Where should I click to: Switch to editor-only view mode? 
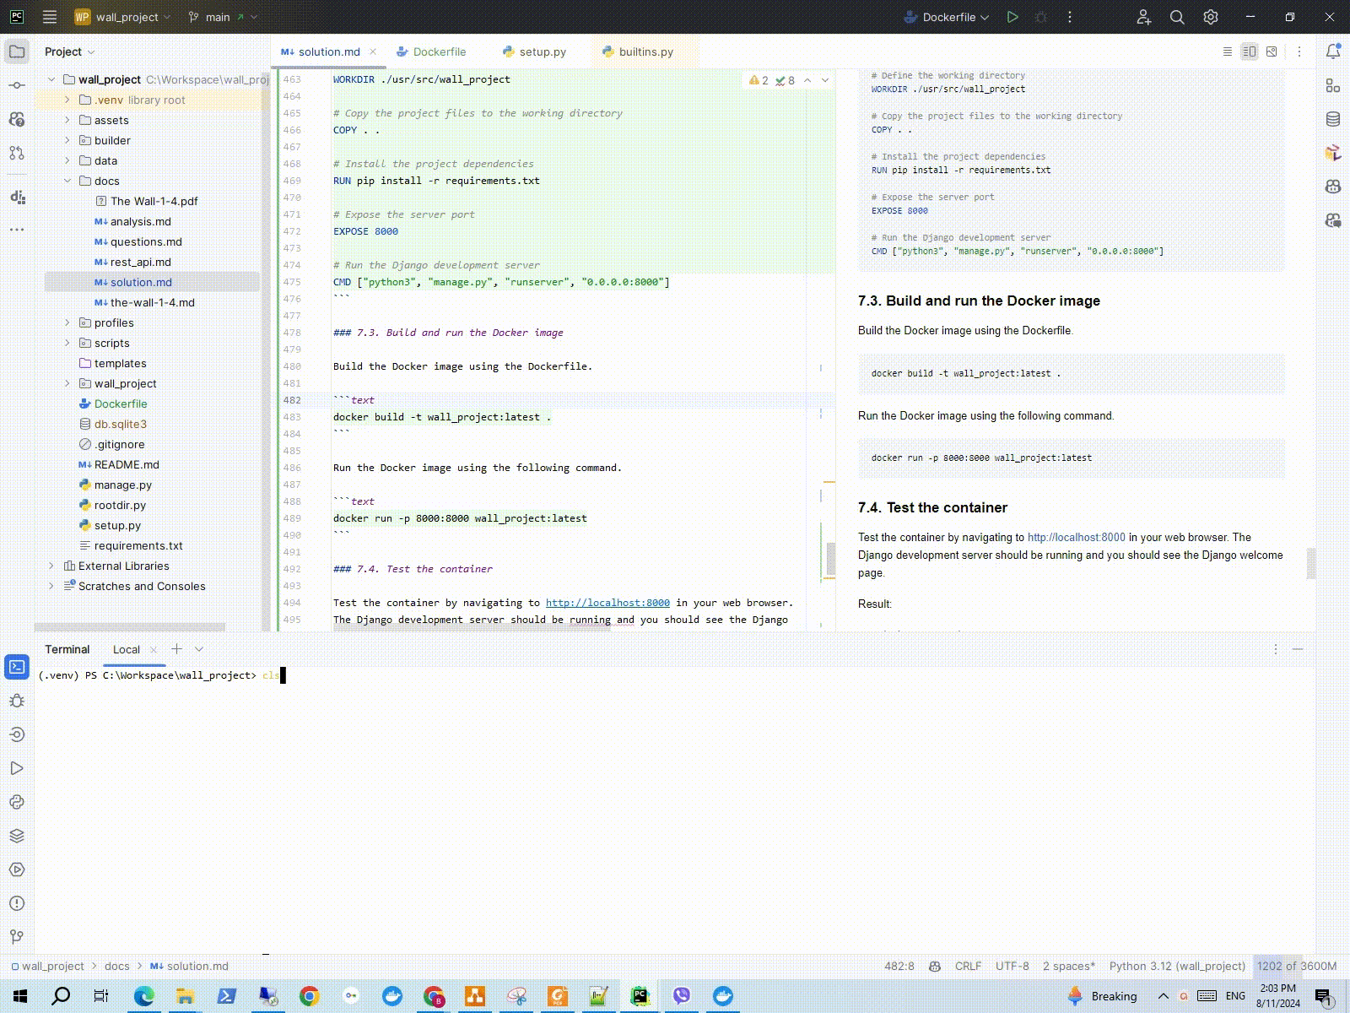tap(1228, 51)
